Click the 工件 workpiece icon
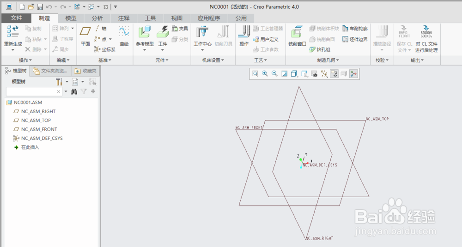Image resolution: width=462 pixels, height=247 pixels. [163, 32]
